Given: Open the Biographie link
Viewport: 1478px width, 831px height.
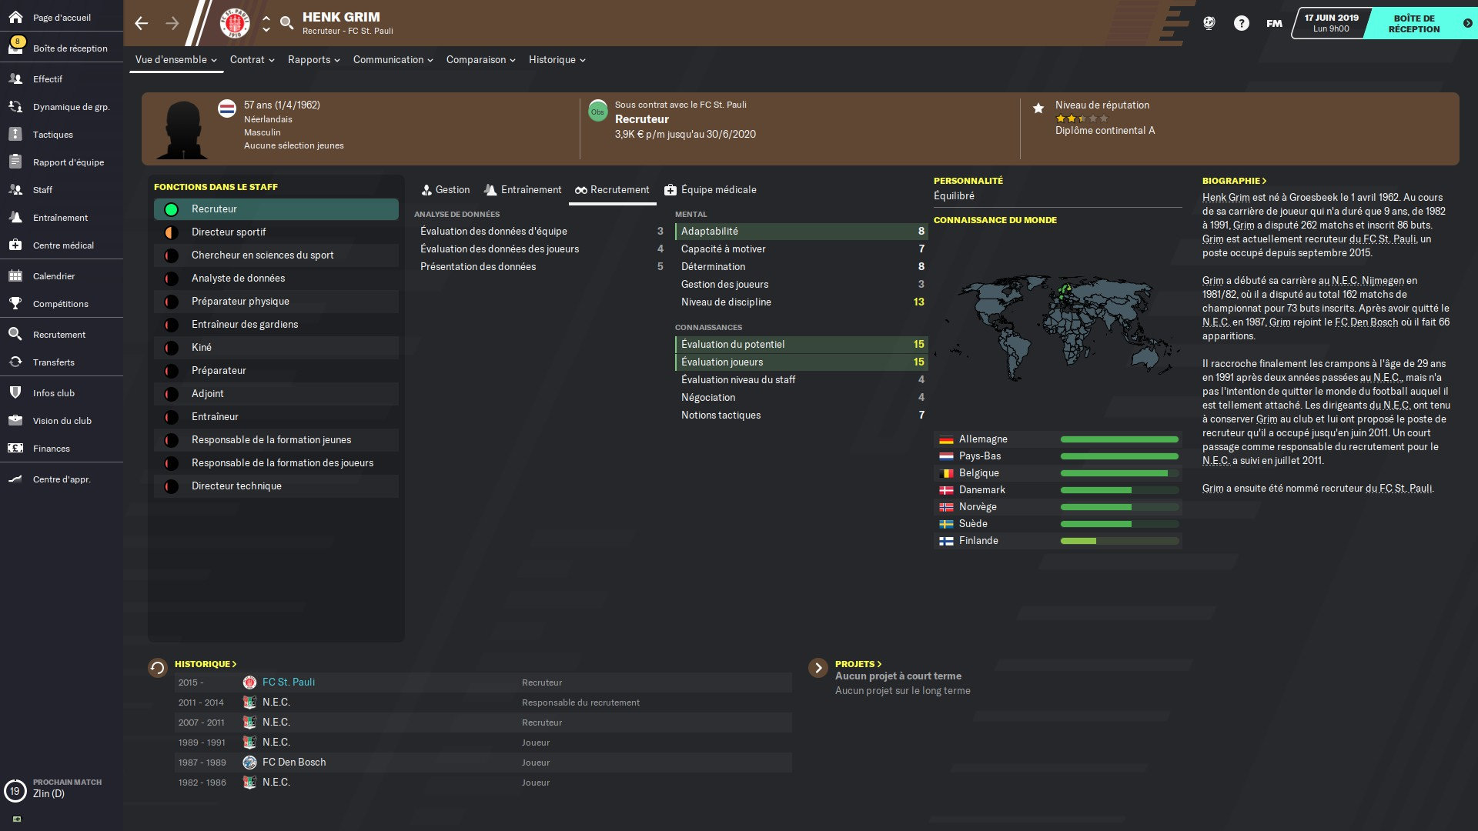Looking at the screenshot, I should pyautogui.click(x=1234, y=181).
